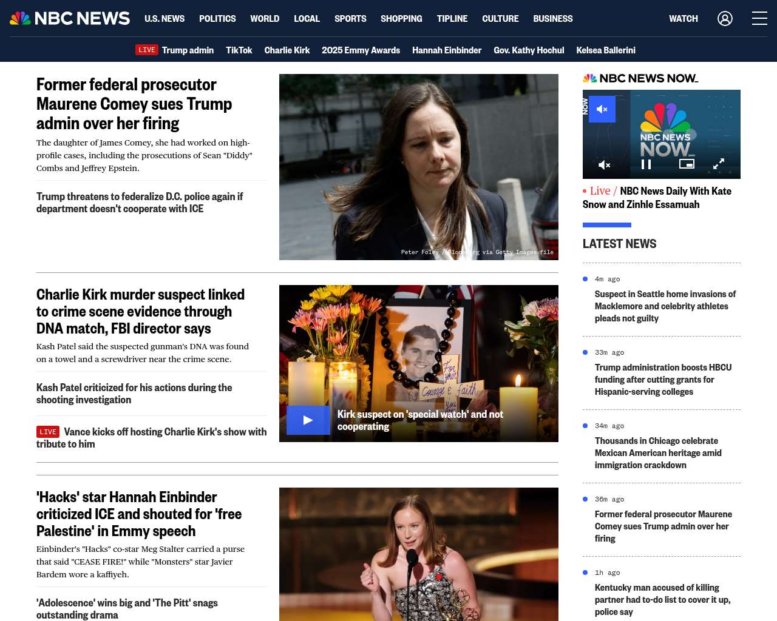Open the Business section
This screenshot has height=621, width=777.
pos(553,19)
